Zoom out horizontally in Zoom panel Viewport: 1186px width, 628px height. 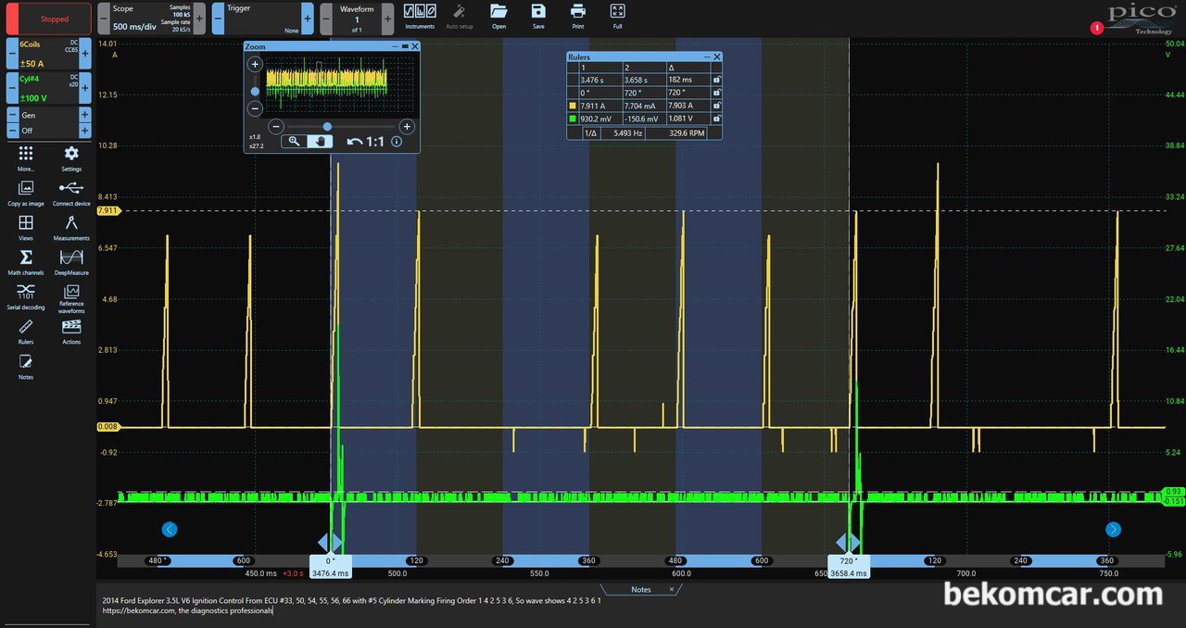pyautogui.click(x=276, y=126)
